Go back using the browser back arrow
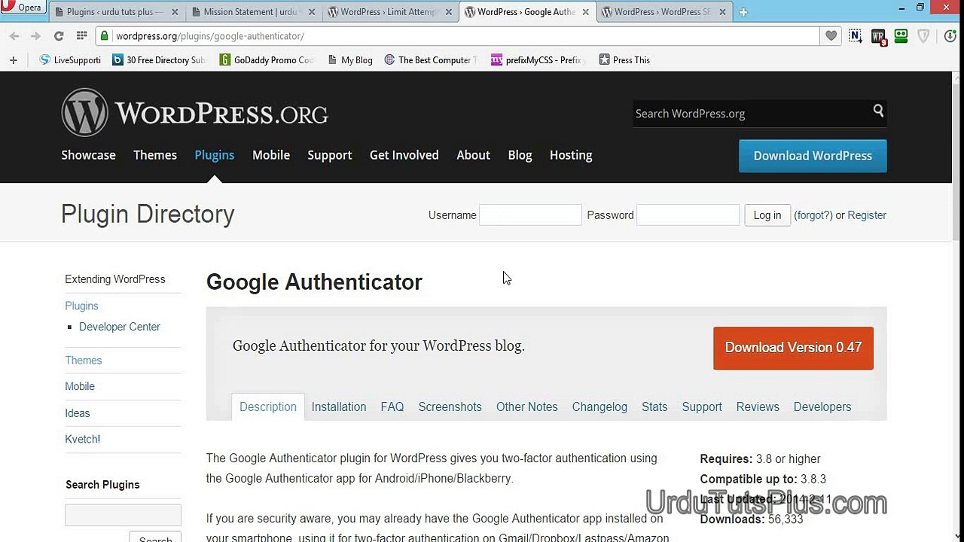 [14, 36]
